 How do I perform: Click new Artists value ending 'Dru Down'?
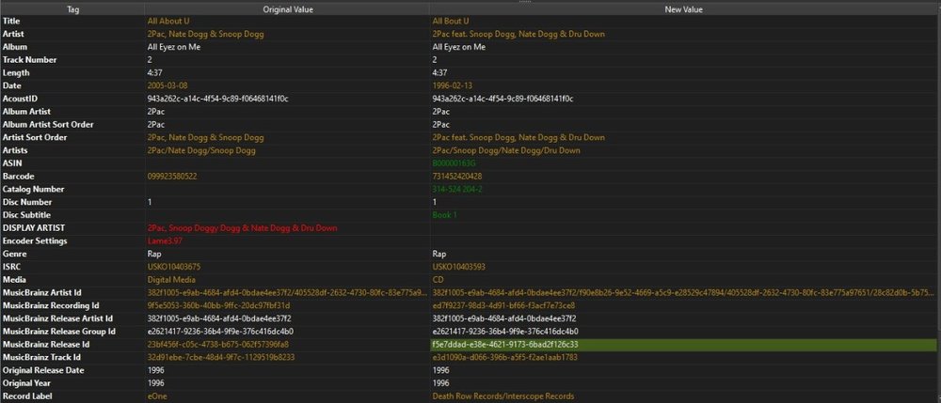(x=506, y=150)
